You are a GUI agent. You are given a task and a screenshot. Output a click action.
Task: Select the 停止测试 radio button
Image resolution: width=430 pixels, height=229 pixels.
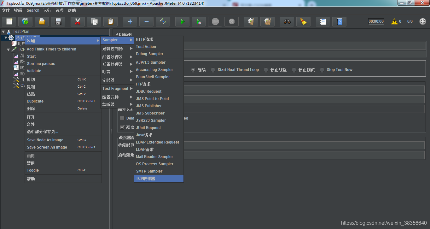(x=294, y=70)
